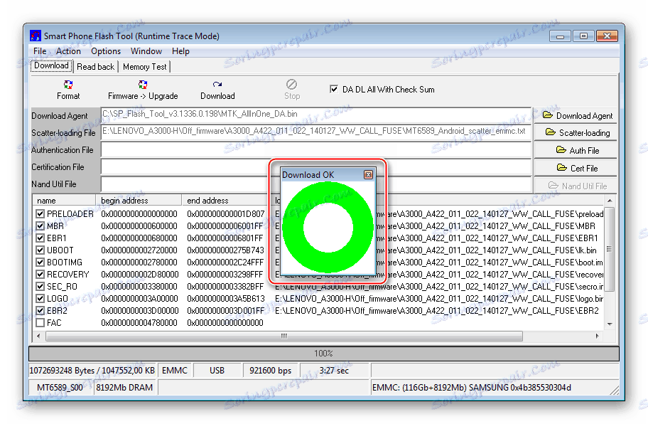Viewport: 648px width, 424px height.
Task: Sort by begin address column header
Action: [139, 200]
